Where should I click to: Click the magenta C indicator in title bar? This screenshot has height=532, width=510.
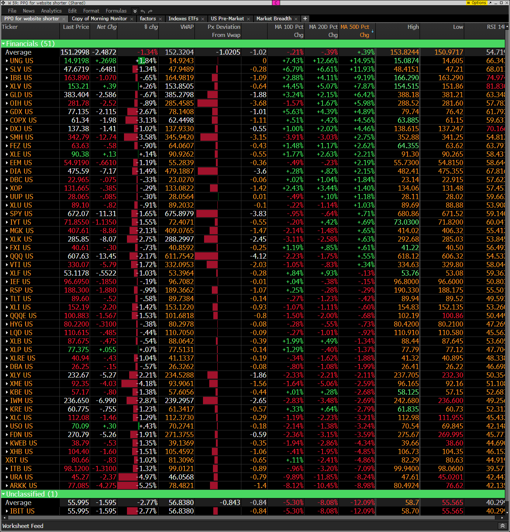point(276,3)
